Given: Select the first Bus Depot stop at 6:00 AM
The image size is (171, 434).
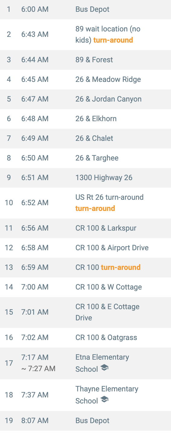Looking at the screenshot, I should coord(85,9).
